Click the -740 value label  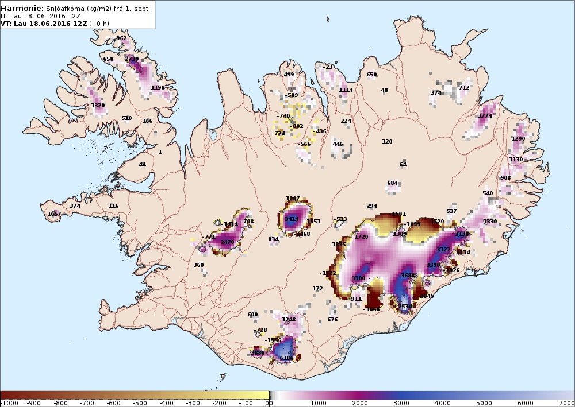click(283, 115)
